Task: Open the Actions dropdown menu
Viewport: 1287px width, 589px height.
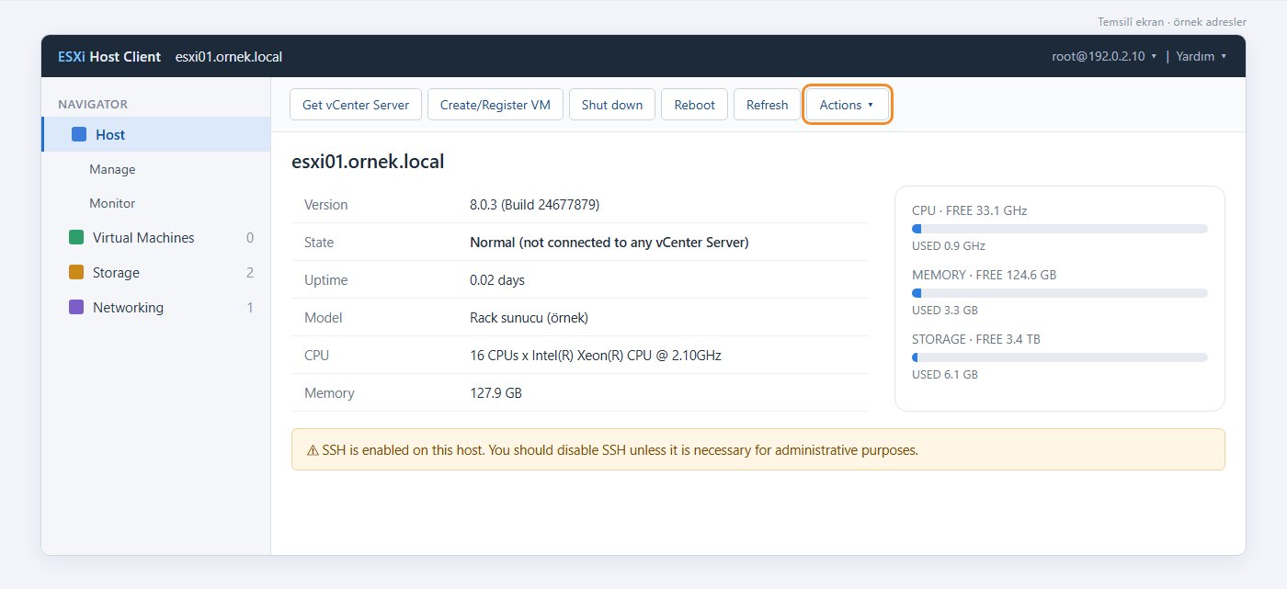Action: click(x=848, y=105)
